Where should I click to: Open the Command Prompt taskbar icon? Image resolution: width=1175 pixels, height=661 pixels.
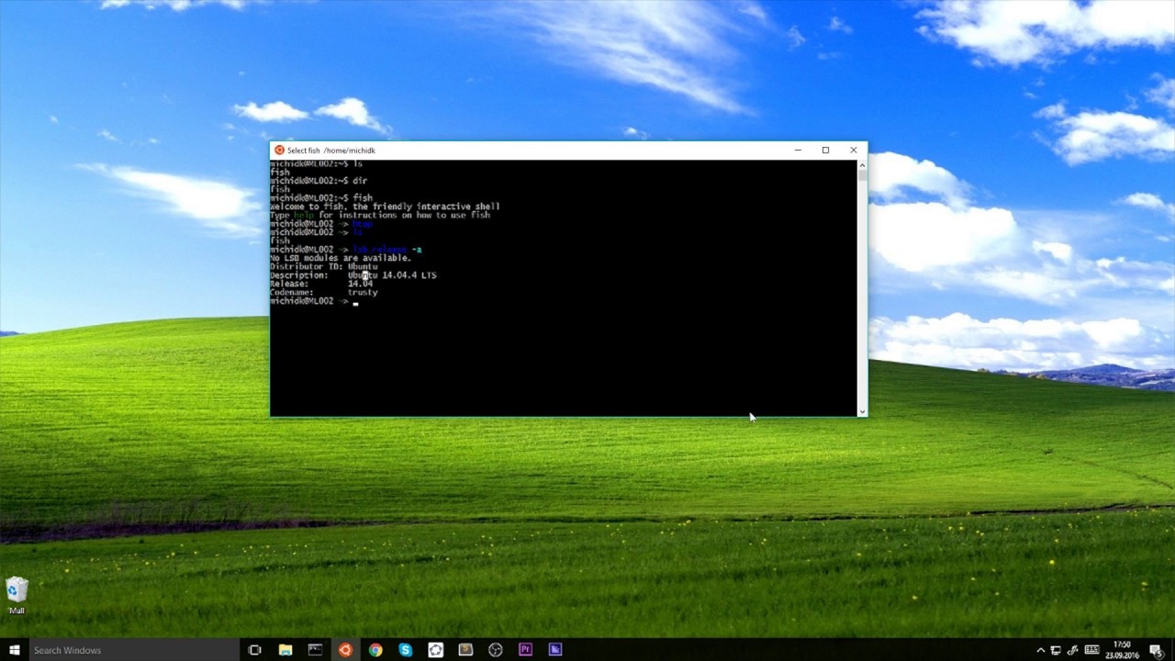coord(315,650)
